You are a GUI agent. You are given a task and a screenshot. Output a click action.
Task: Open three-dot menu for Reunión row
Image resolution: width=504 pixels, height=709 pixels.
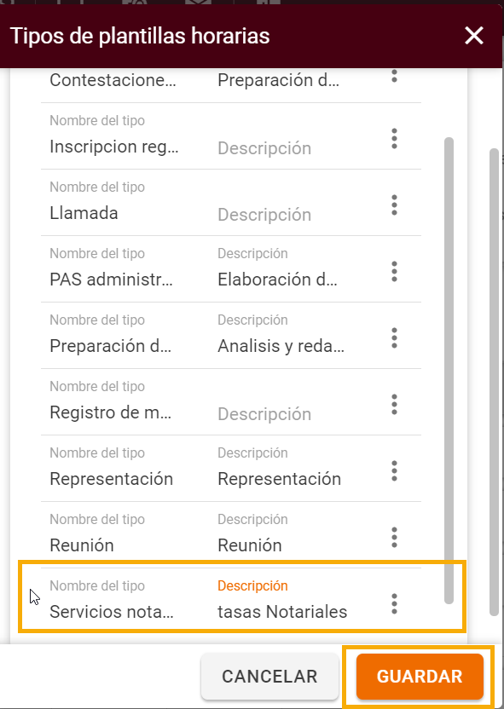tap(394, 538)
